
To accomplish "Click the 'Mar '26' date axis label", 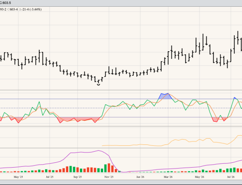I will [168, 177].
